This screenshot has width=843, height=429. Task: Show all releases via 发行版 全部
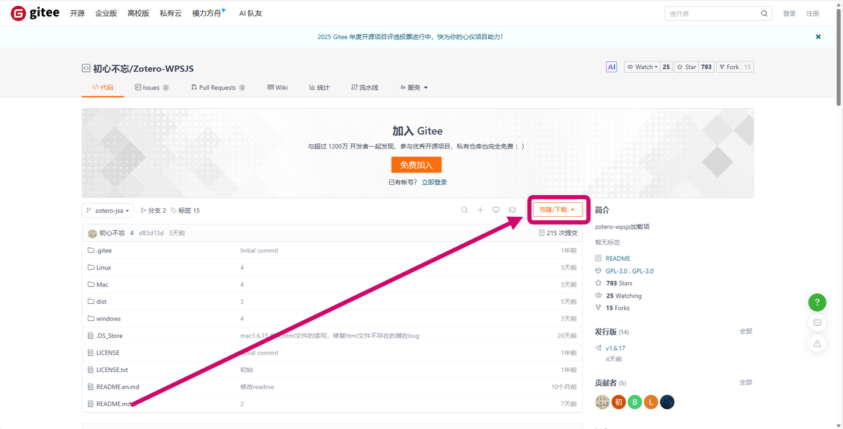click(746, 331)
